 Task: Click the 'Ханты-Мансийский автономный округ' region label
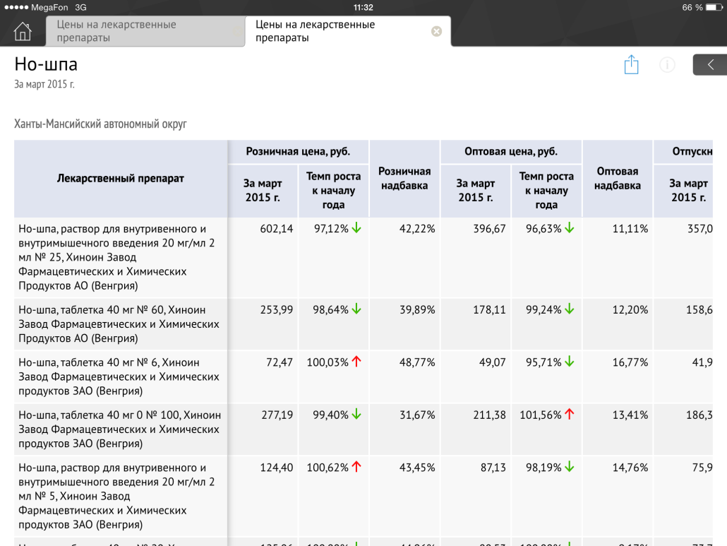tap(100, 124)
